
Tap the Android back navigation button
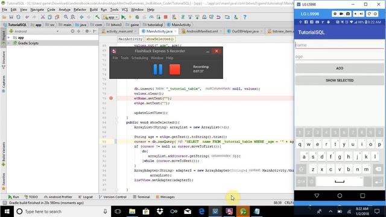coord(317,195)
